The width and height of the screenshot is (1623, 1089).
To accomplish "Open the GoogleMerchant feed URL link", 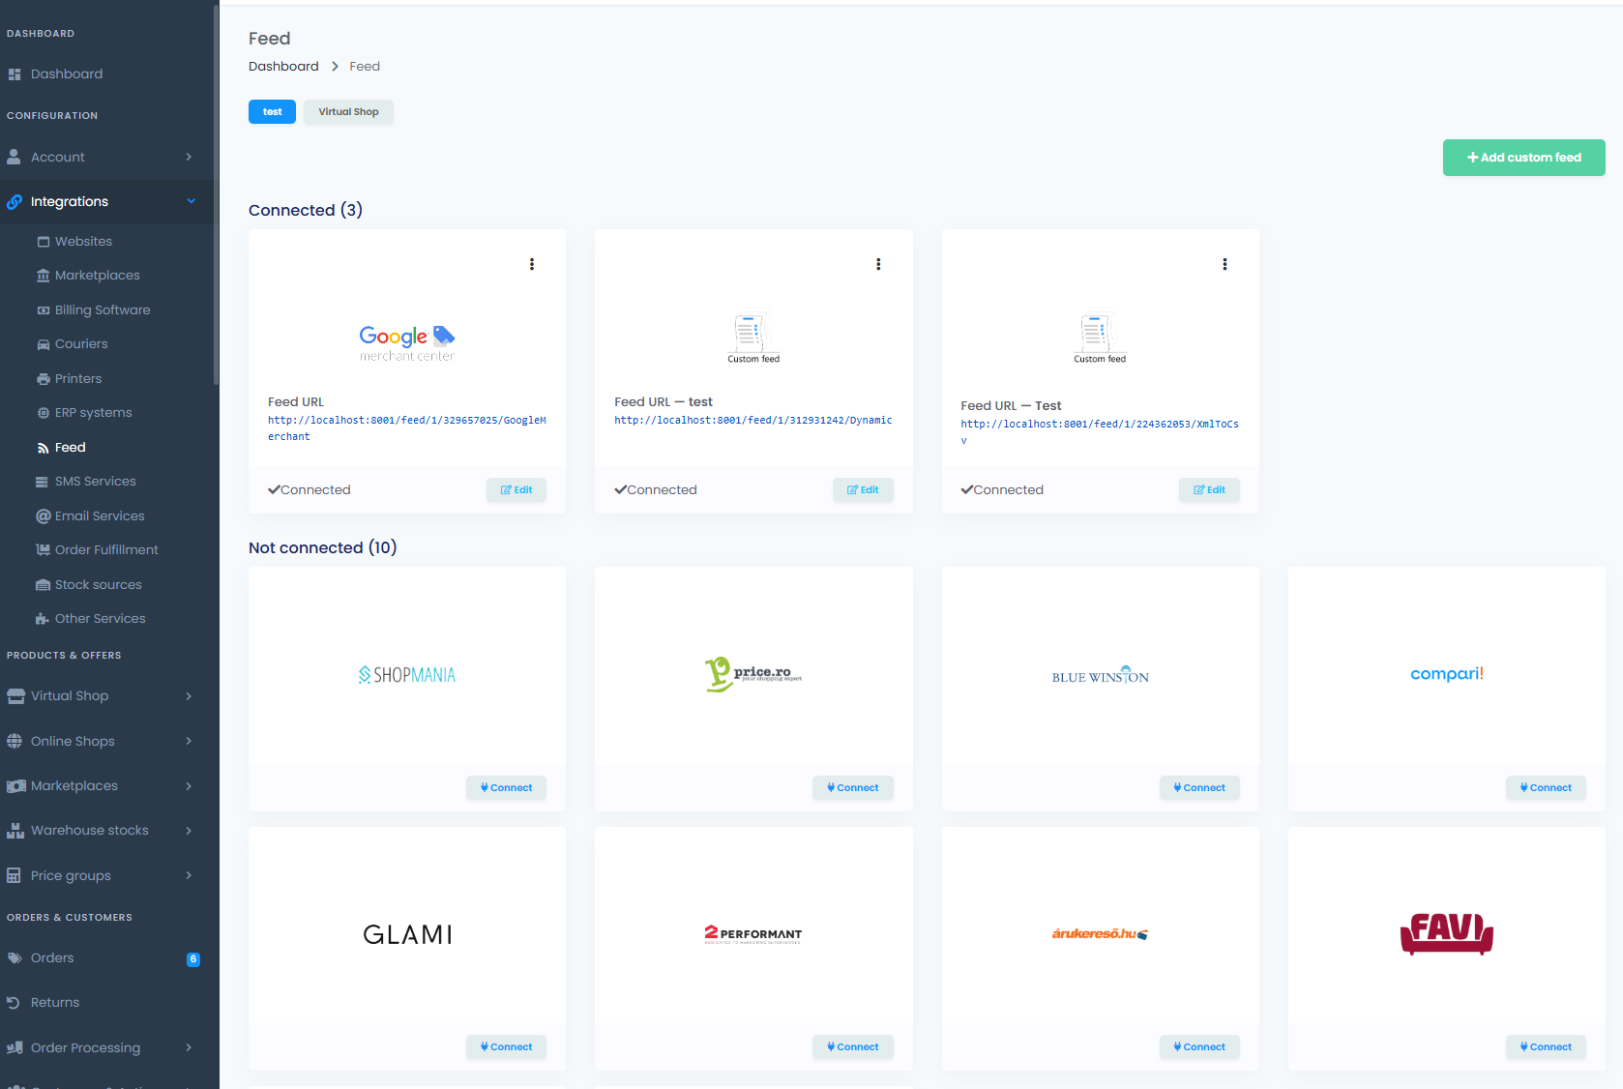I will (407, 428).
